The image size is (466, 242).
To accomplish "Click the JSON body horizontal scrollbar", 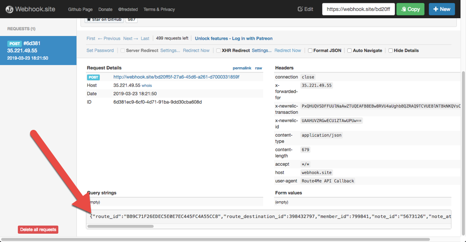I will pos(121,226).
